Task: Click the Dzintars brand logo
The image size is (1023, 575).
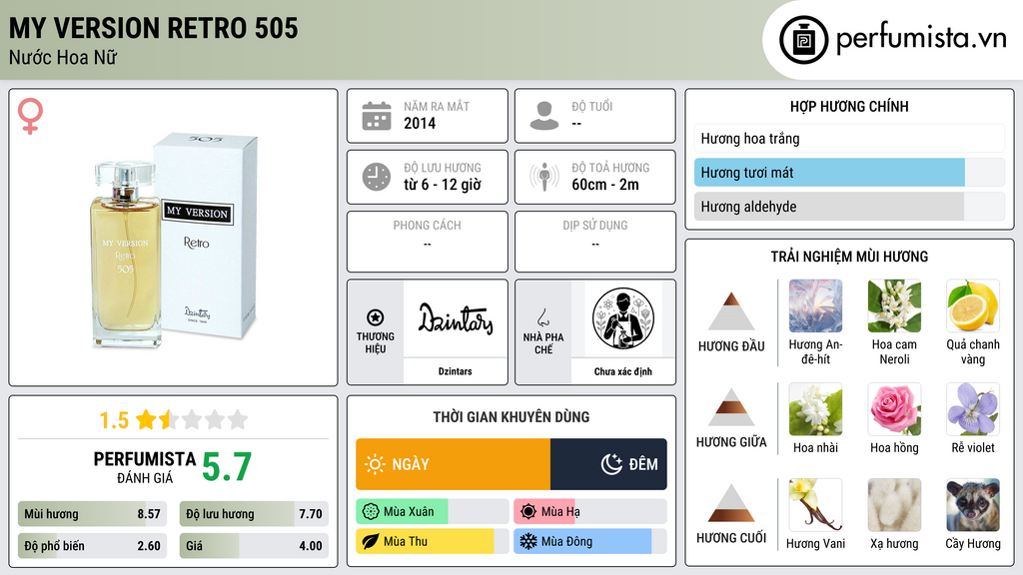Action: point(456,318)
